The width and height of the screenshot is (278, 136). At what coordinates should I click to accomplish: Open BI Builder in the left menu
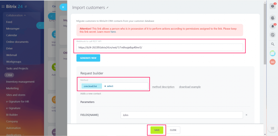(x=12, y=115)
